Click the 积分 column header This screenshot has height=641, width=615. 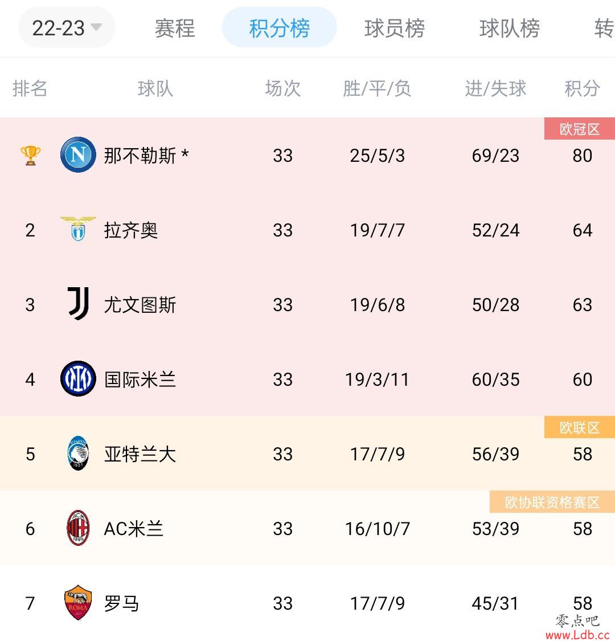[x=583, y=88]
